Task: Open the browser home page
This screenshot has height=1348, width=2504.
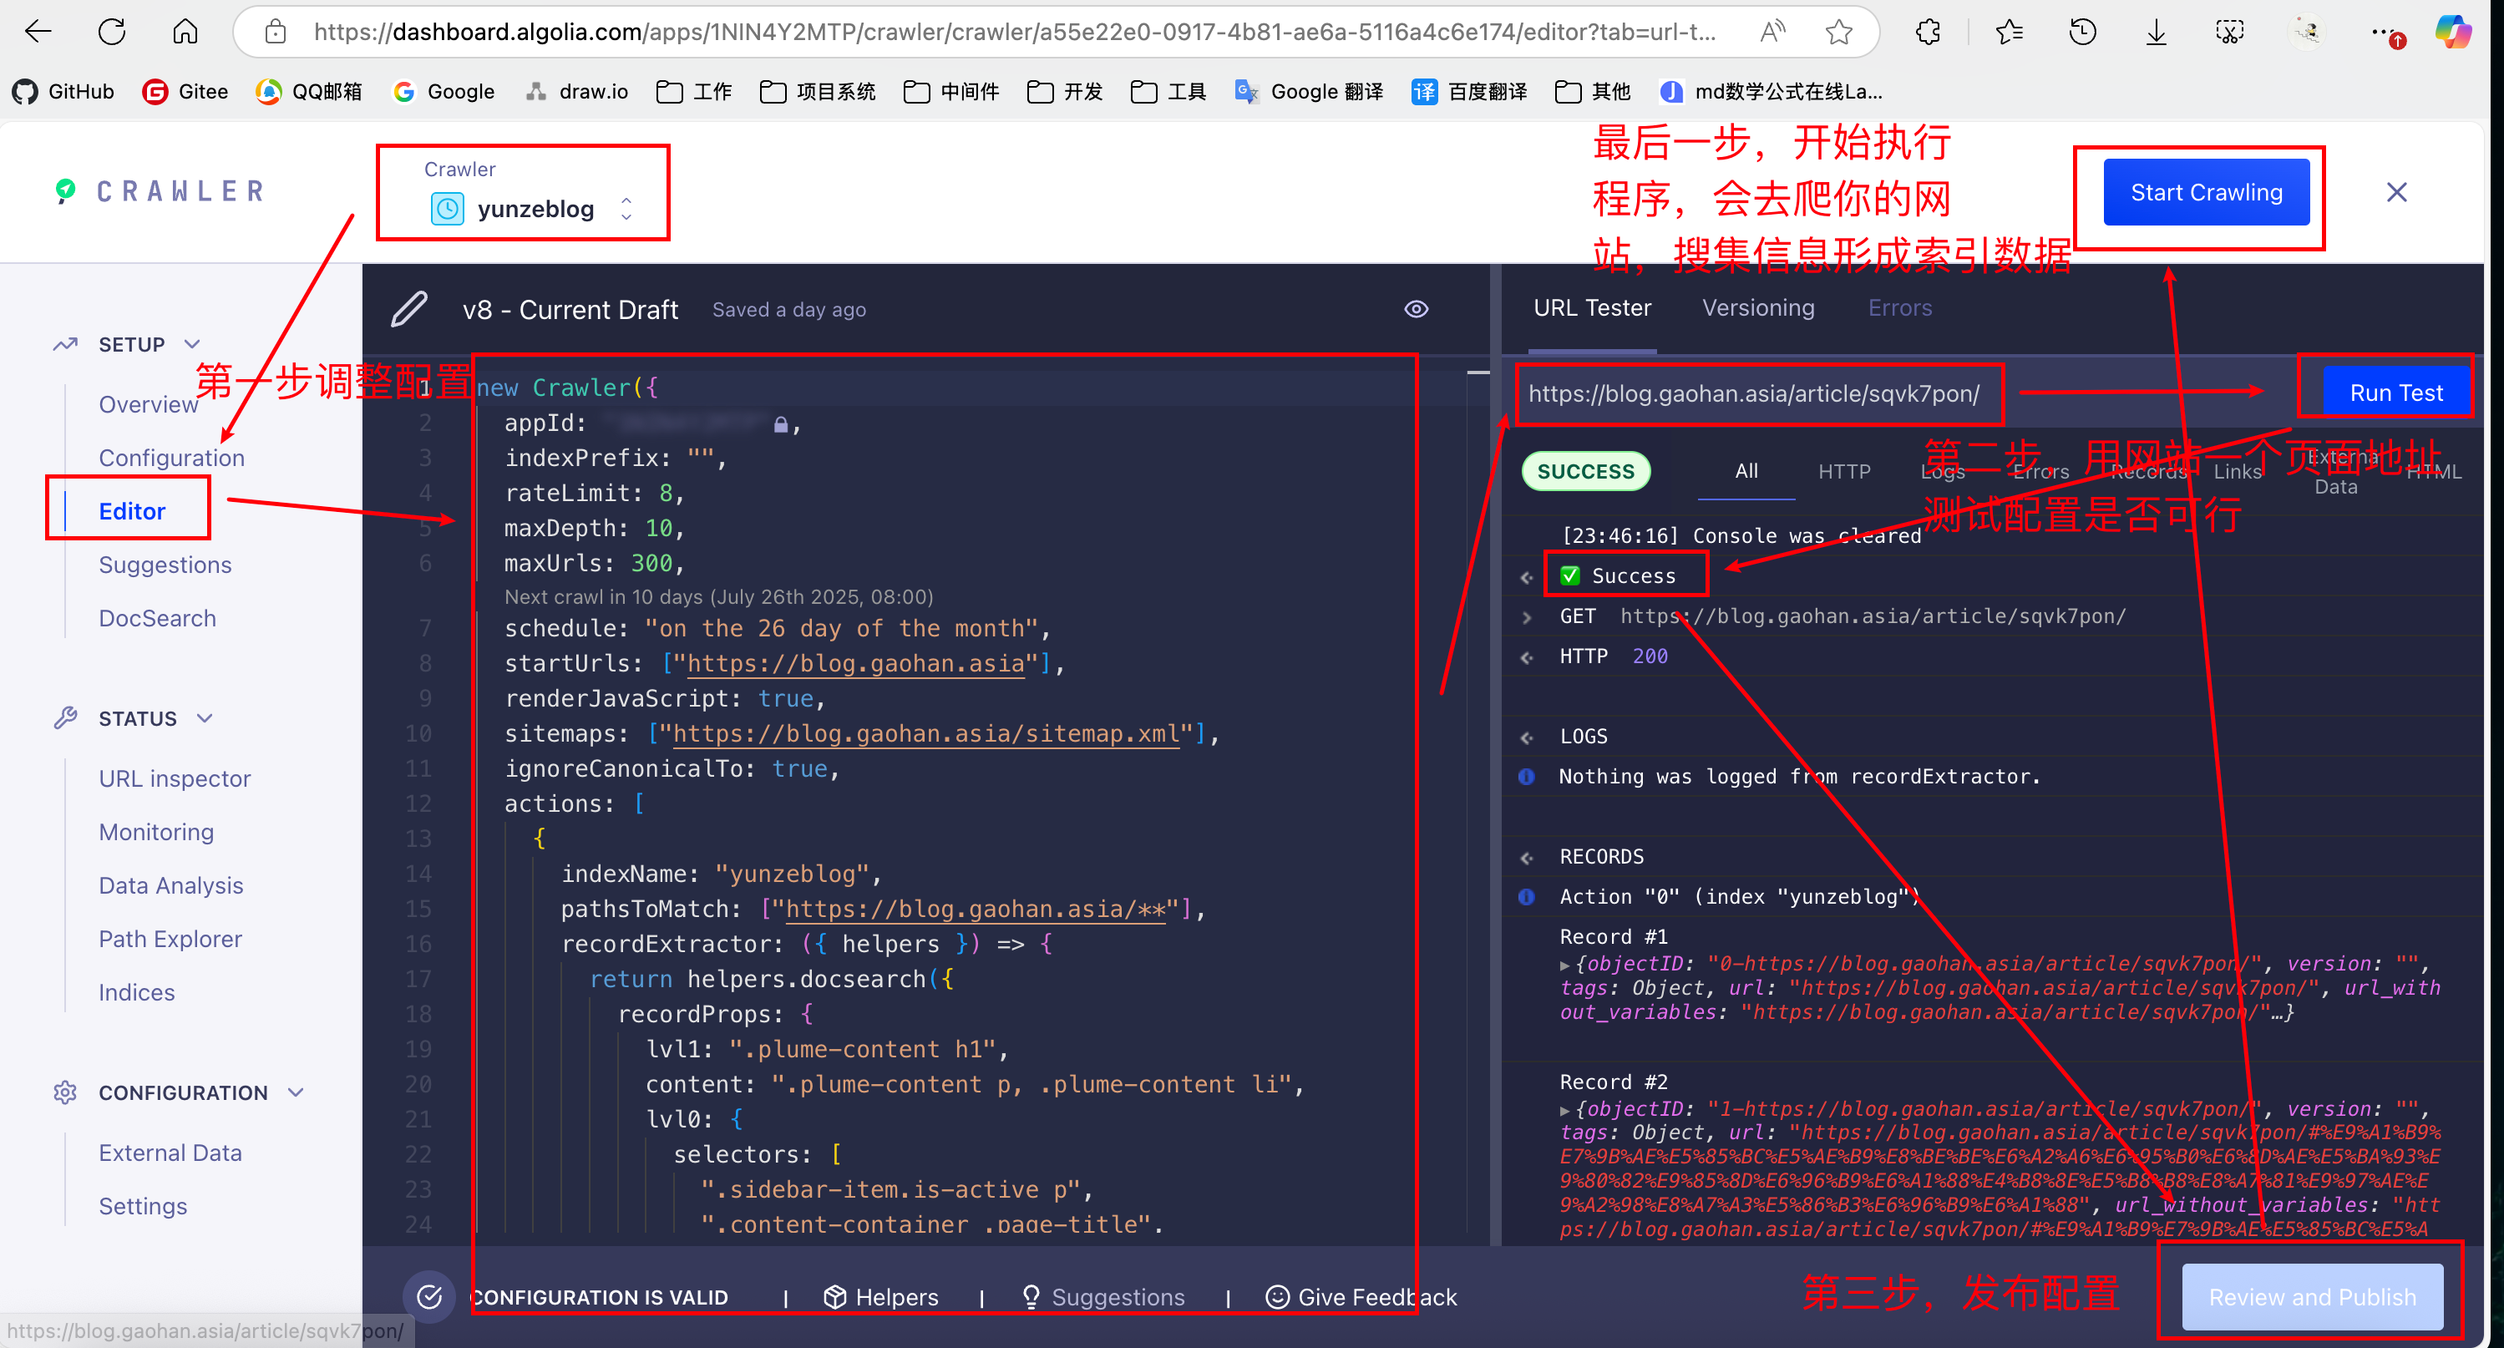Action: (185, 32)
